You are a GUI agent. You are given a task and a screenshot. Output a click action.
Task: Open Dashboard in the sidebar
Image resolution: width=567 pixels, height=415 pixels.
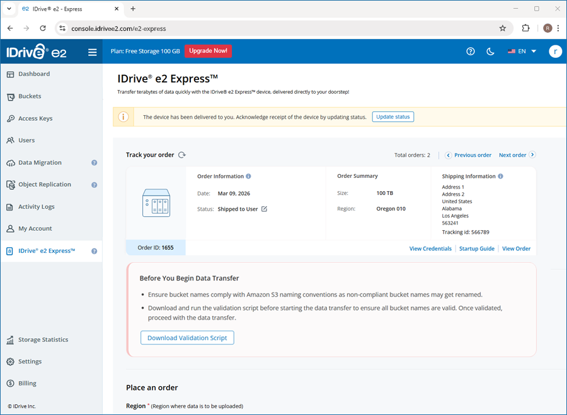(x=34, y=74)
